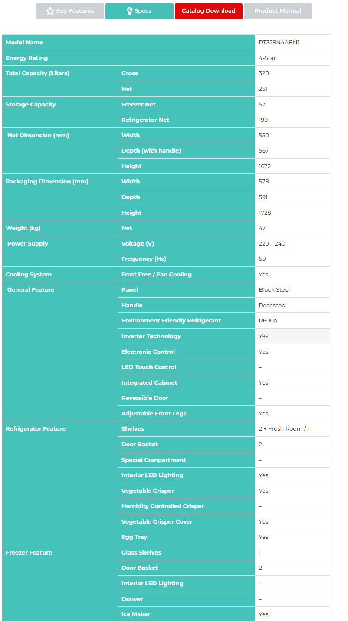
Task: Select panel value Black Steel
Action: click(274, 290)
